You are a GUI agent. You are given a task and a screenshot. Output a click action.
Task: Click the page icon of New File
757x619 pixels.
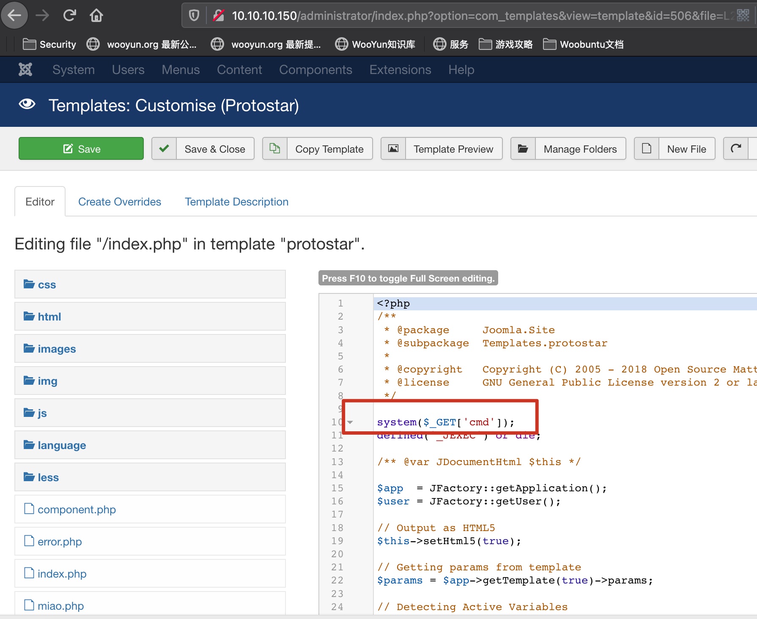647,148
